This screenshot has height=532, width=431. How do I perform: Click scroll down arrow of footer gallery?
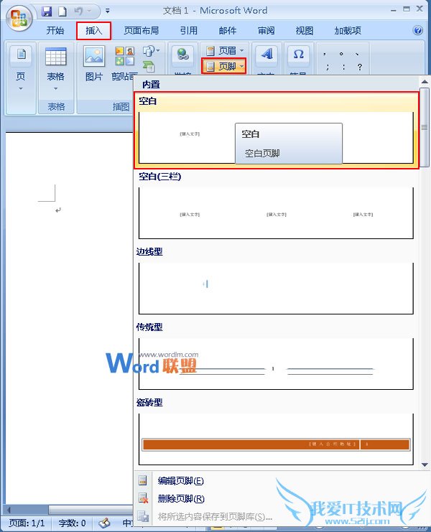425,465
